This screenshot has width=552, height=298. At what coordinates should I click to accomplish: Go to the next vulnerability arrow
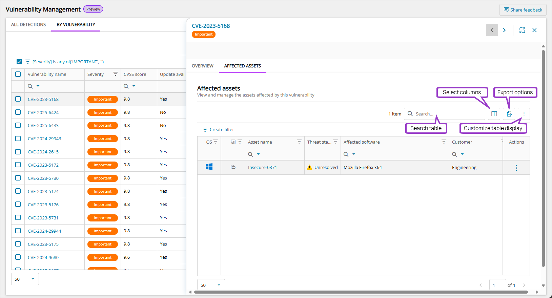click(504, 30)
